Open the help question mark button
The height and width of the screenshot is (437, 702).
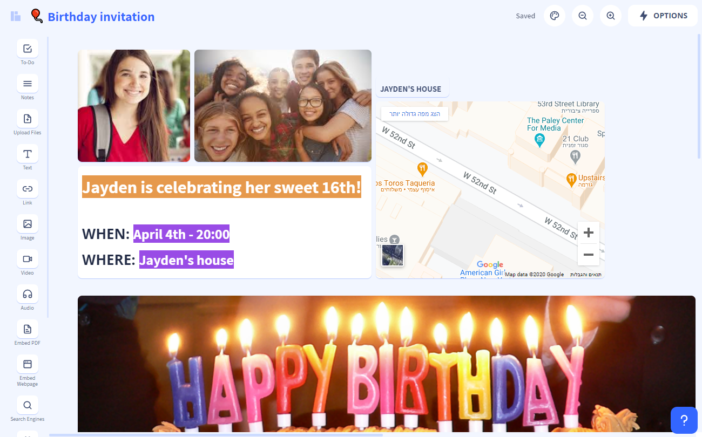684,420
